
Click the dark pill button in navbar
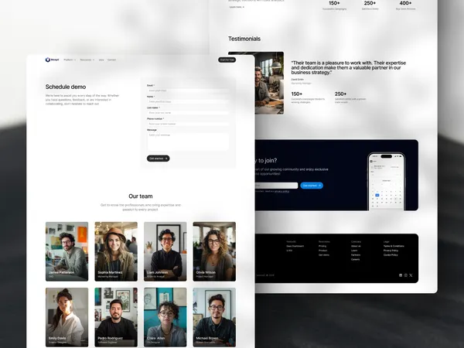coord(227,60)
